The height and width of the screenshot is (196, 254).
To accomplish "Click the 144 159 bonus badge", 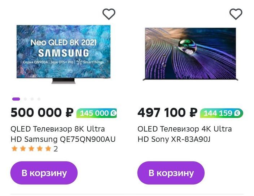I will 222,113.
